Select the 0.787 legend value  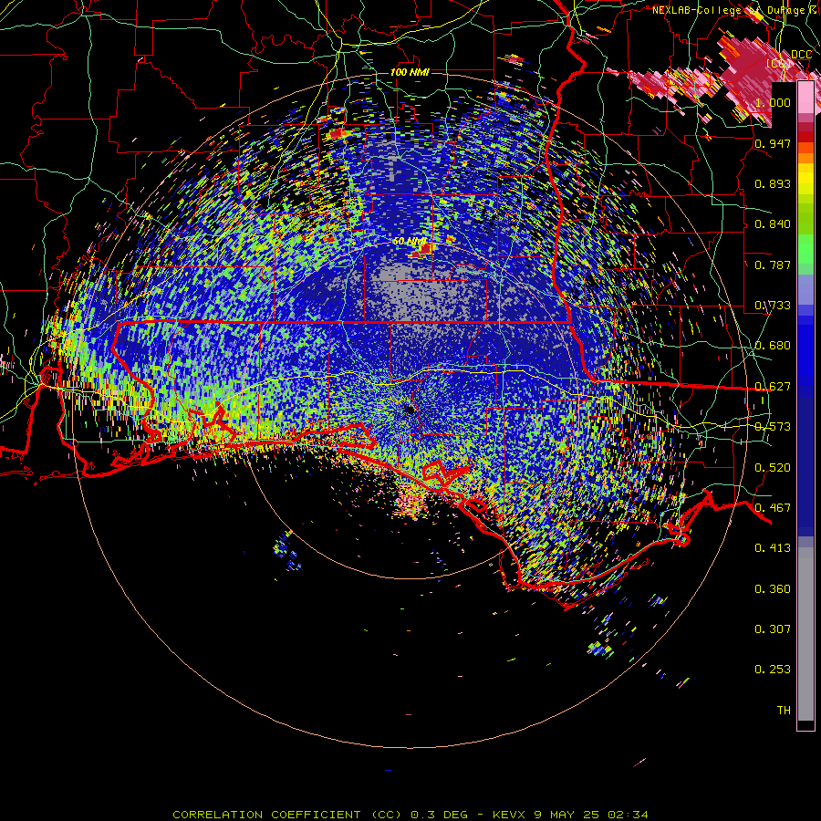(x=773, y=265)
